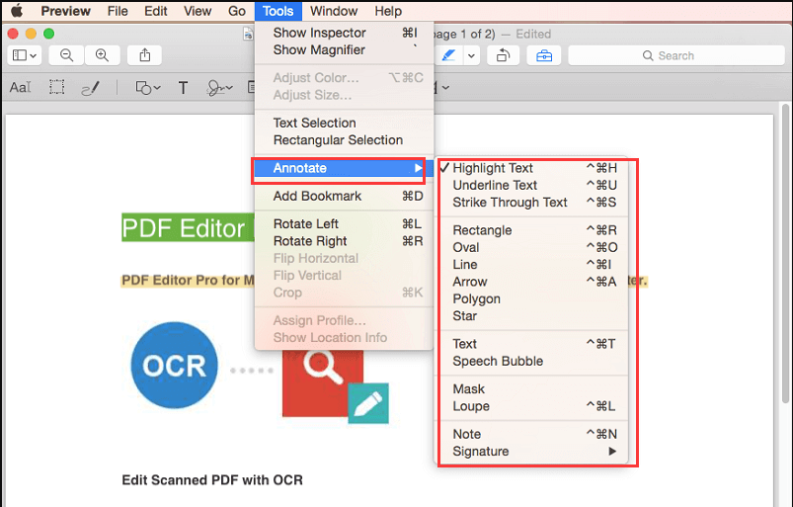
Task: Choose Underline Text from Annotate submenu
Action: click(495, 185)
